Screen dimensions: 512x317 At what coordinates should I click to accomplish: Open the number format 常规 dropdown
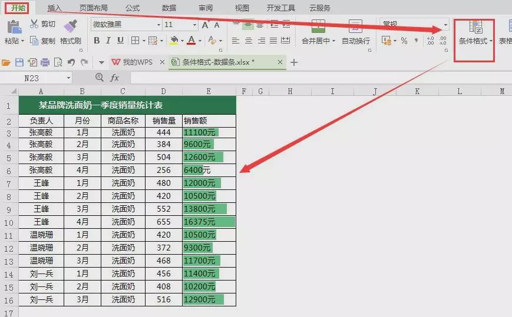(445, 25)
